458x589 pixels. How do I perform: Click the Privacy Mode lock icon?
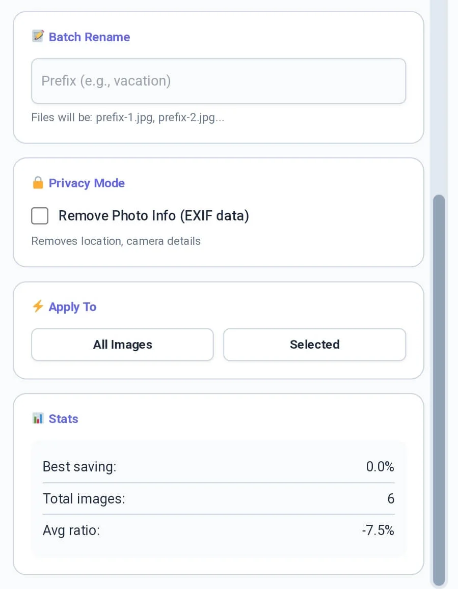pyautogui.click(x=38, y=182)
